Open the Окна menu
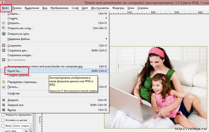The width and height of the screenshot is (209, 132). coord(131,8)
